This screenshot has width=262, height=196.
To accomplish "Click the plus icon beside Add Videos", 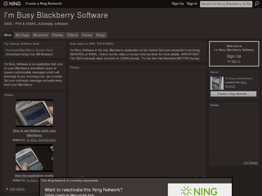I will [x=7, y=189].
